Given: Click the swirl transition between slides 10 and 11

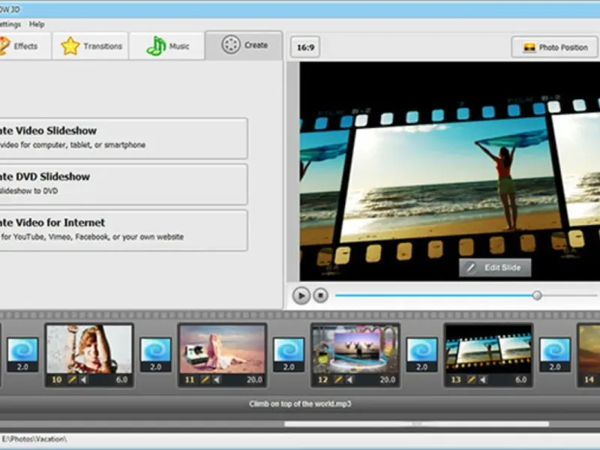Looking at the screenshot, I should pyautogui.click(x=155, y=349).
